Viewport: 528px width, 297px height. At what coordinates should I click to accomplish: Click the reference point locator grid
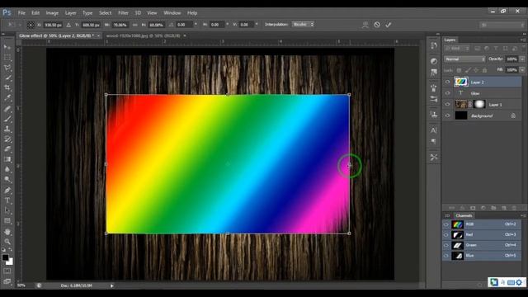click(31, 25)
